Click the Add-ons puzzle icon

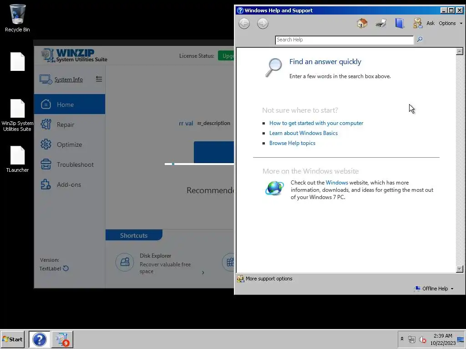pos(46,184)
